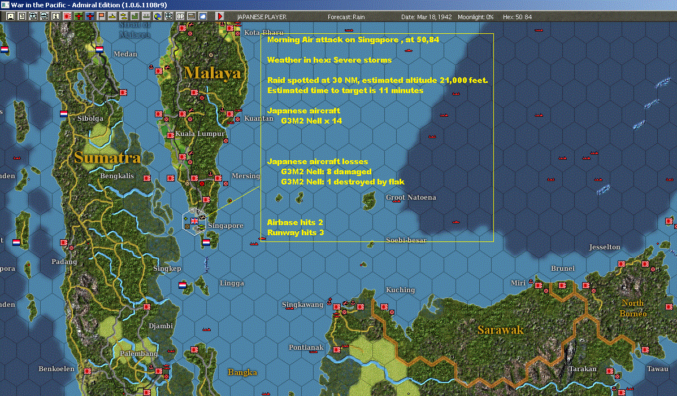Click 'Runway hits 3' report line
The width and height of the screenshot is (677, 396).
coord(296,232)
